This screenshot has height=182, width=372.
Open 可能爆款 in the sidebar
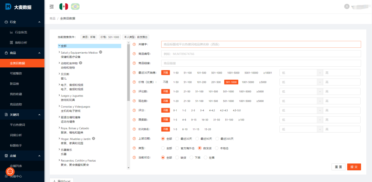(16, 73)
